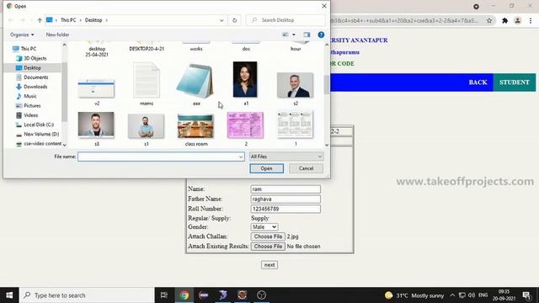Select the blank document file icon

pos(147,80)
